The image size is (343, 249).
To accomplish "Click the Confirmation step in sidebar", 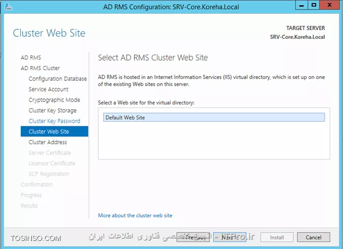I will click(37, 184).
